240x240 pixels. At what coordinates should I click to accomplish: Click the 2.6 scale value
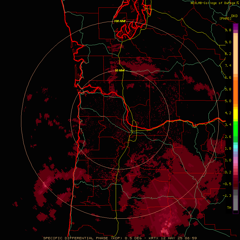pos(228,137)
